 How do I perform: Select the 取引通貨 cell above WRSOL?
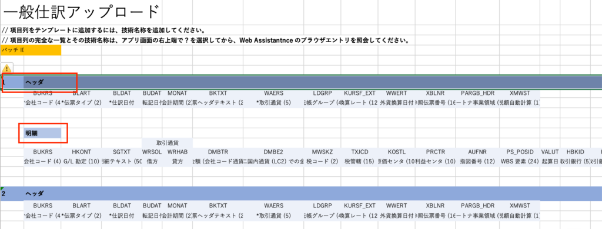167,143
